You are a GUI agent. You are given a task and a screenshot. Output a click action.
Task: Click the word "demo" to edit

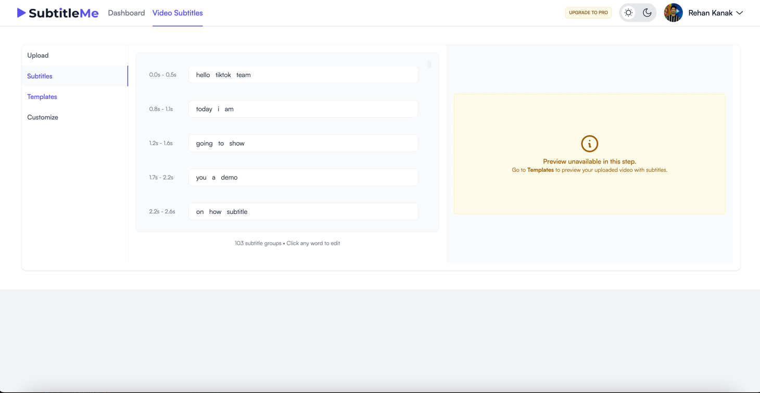(229, 178)
